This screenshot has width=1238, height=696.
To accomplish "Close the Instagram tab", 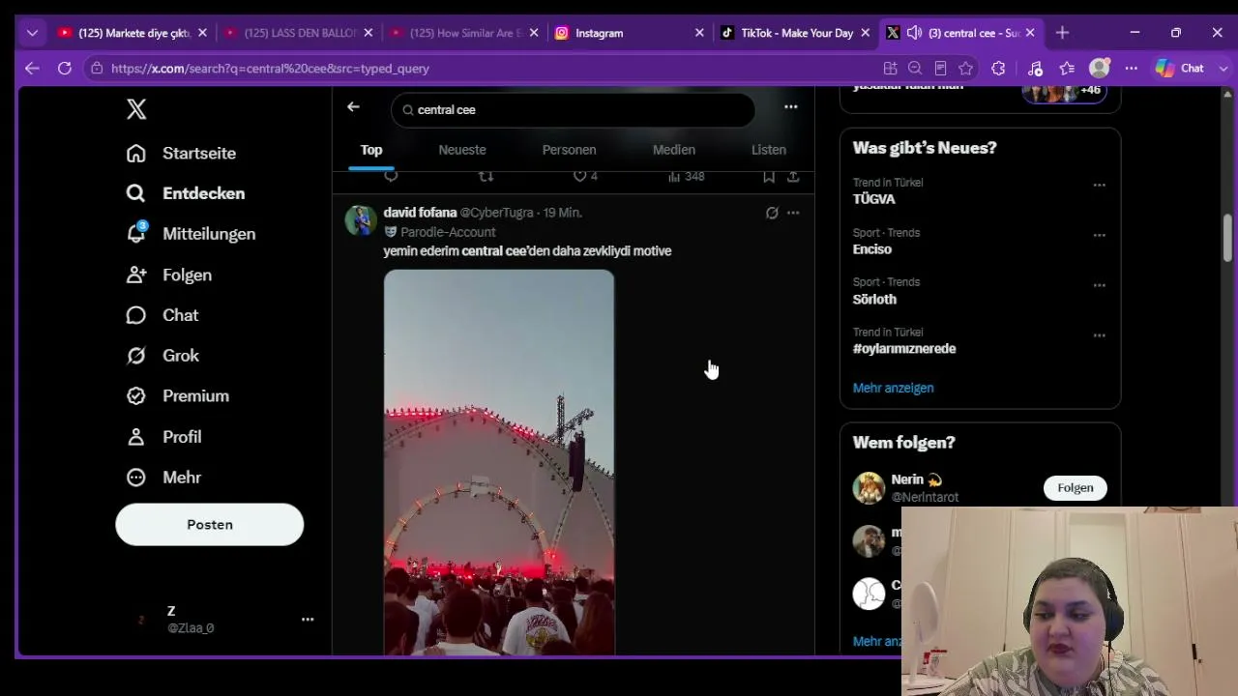I will (x=699, y=33).
